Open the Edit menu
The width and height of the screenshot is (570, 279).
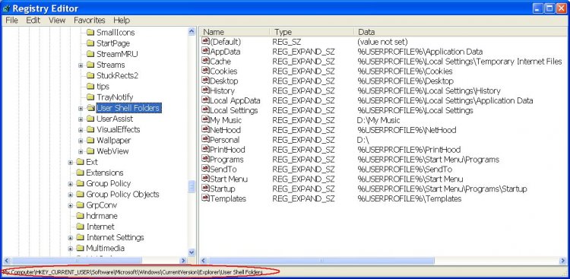(x=33, y=21)
